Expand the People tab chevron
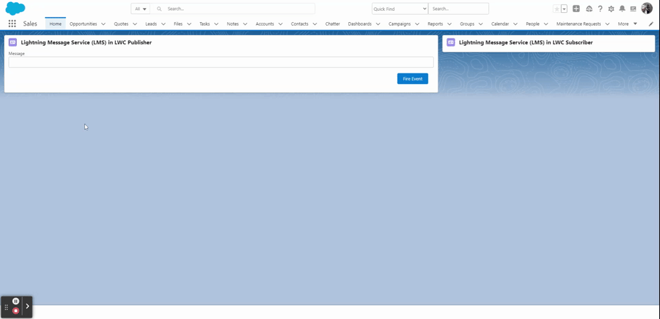 [546, 24]
